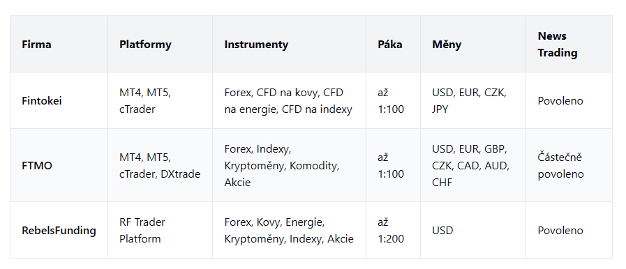Select the MT4, MT5, cTrader, DXtrade cell
Screen dimensions: 626x269
coord(160,165)
